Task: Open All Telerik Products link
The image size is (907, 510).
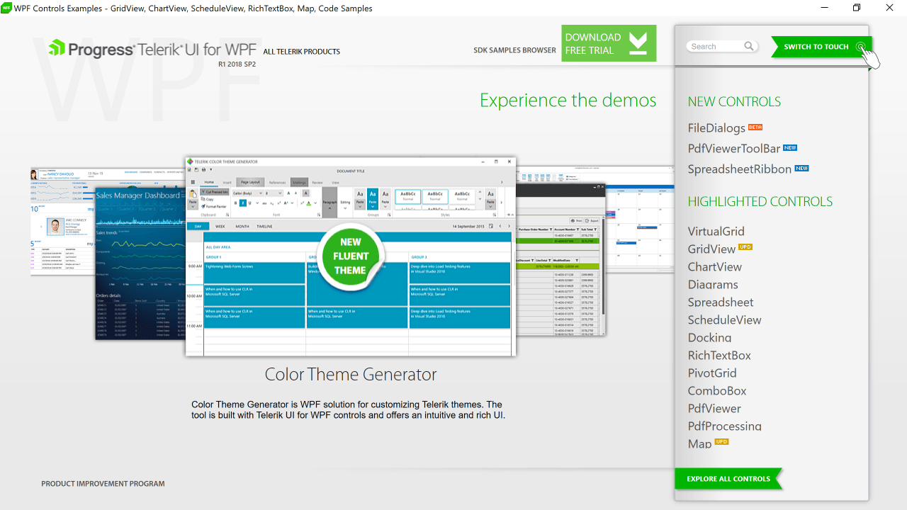Action: [301, 52]
